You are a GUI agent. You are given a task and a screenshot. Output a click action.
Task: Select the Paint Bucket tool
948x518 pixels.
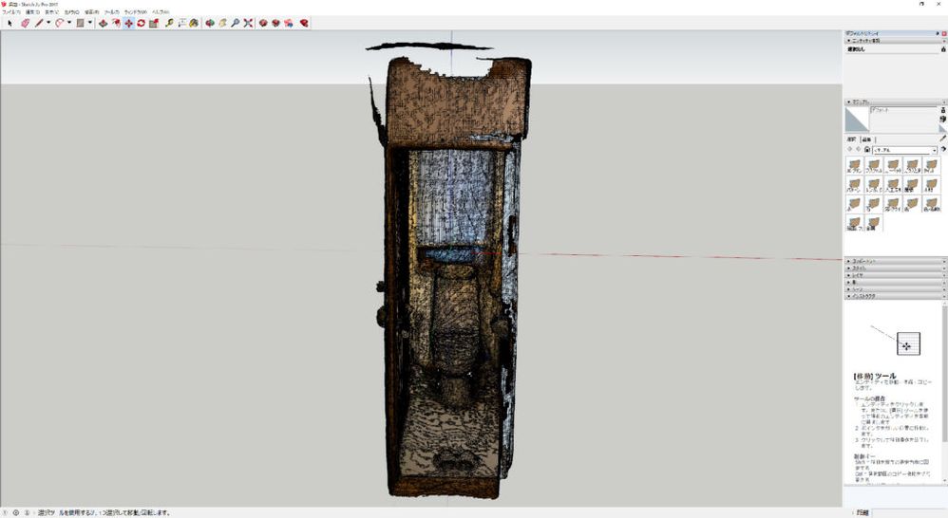[x=194, y=23]
